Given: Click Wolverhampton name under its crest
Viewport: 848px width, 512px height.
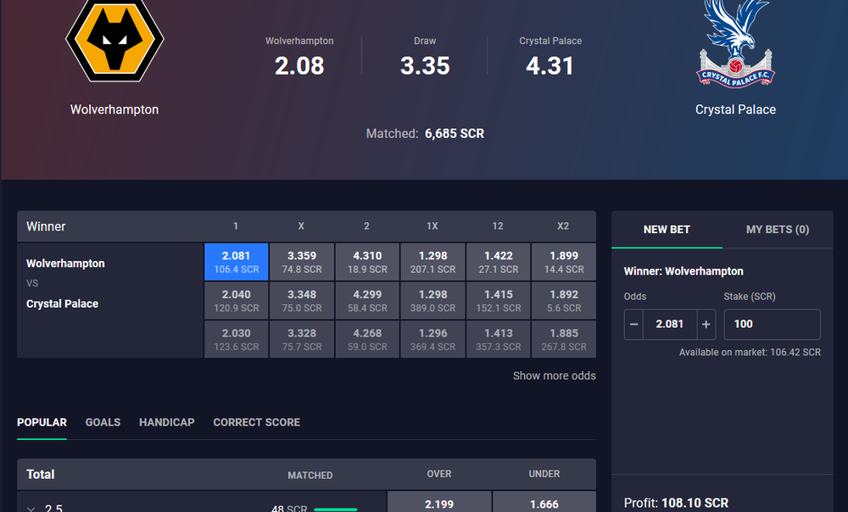Looking at the screenshot, I should tap(114, 109).
